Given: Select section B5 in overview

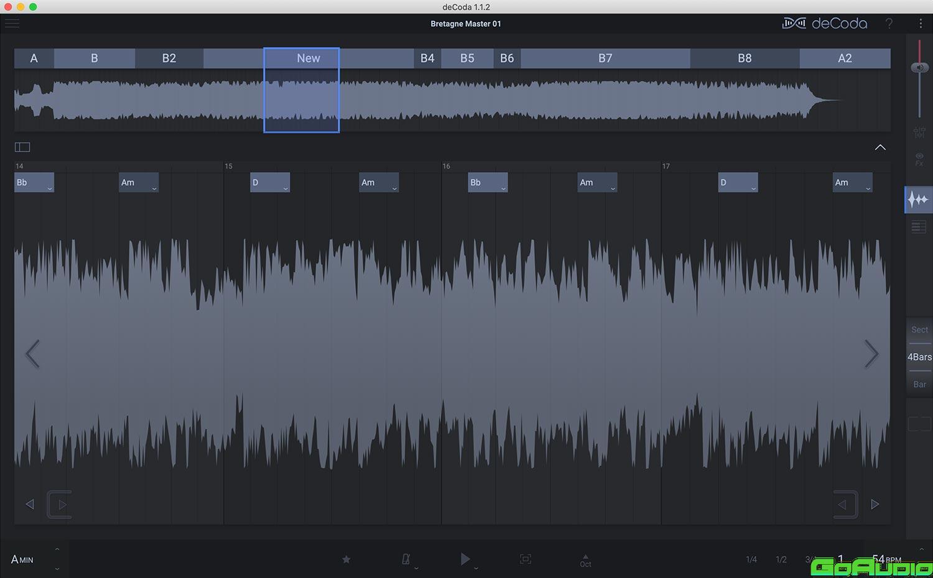Looking at the screenshot, I should [x=467, y=58].
